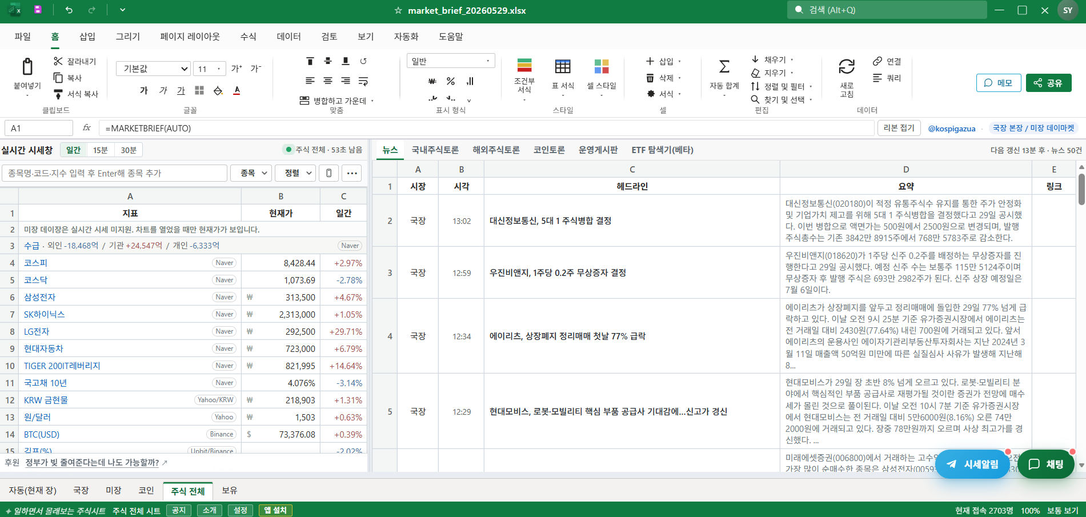Viewport: 1086px width, 517px height.
Task: Apply percent number format
Action: (x=451, y=81)
